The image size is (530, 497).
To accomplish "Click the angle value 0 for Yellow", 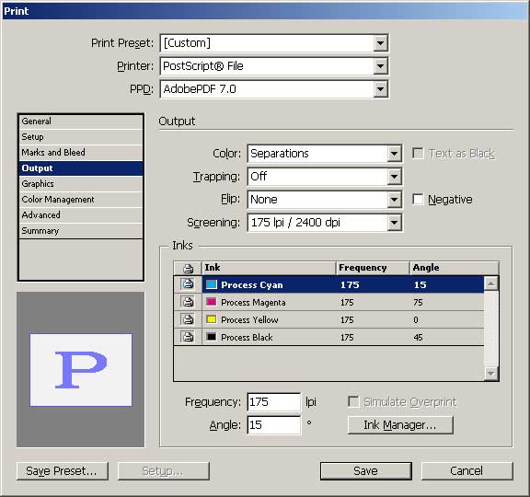I will (416, 320).
